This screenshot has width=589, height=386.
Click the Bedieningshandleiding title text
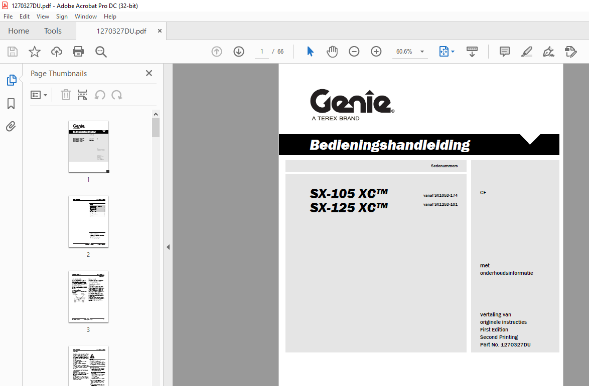[389, 145]
